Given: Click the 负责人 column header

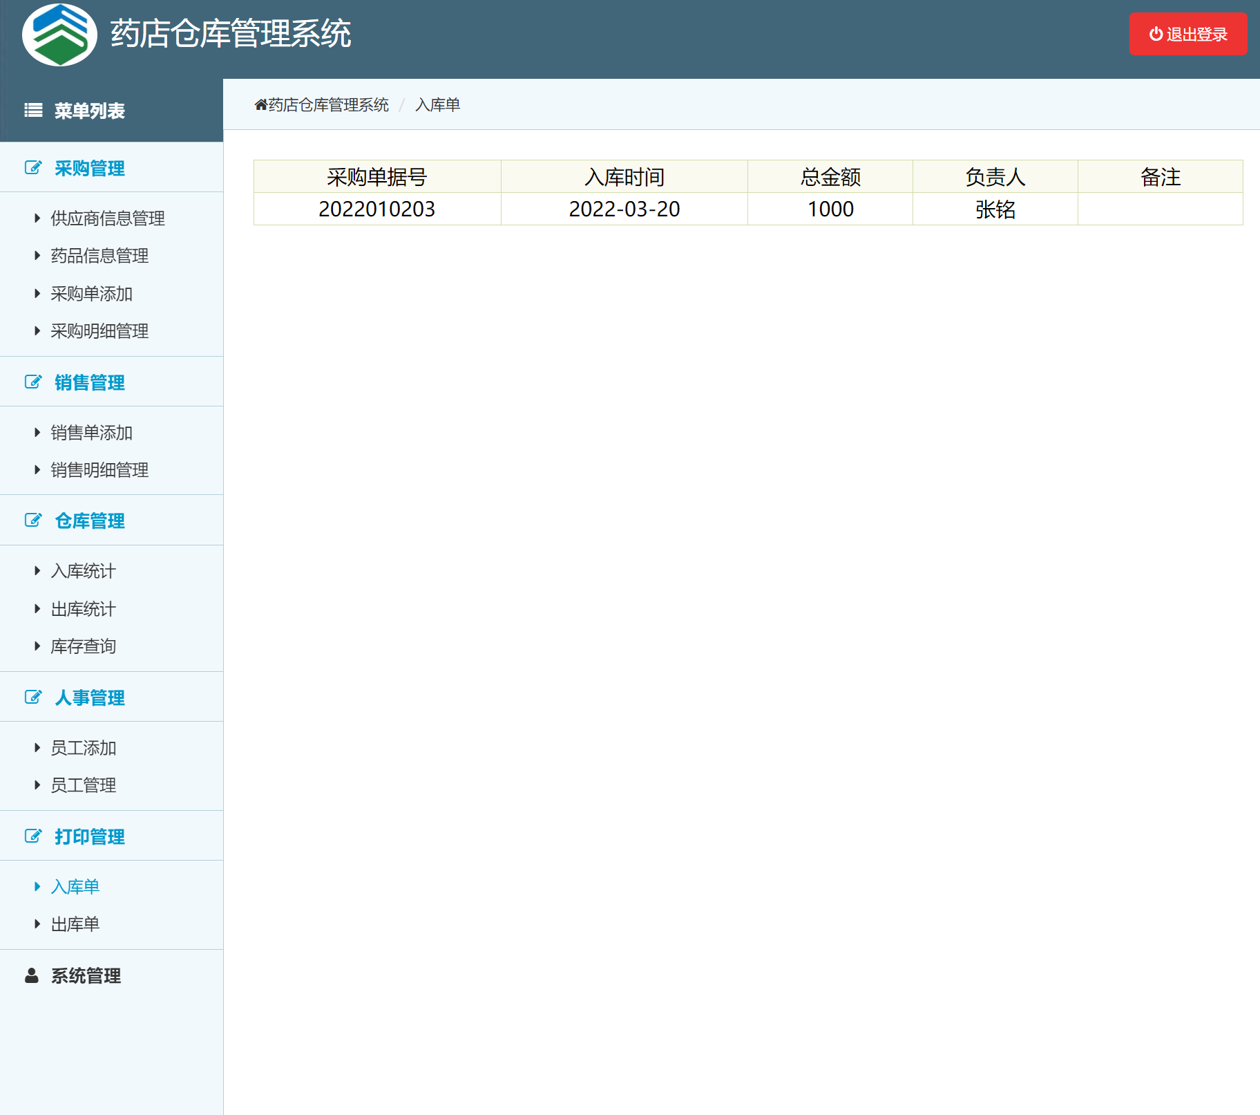Looking at the screenshot, I should pos(995,176).
